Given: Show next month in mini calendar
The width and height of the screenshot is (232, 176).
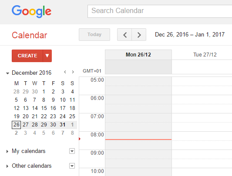Looking at the screenshot, I should tap(73, 72).
